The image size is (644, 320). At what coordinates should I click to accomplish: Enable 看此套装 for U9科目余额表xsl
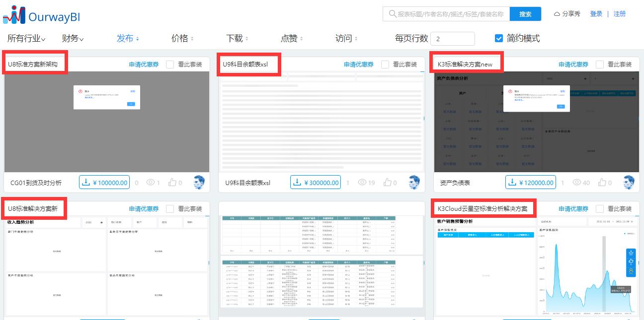[x=385, y=64]
